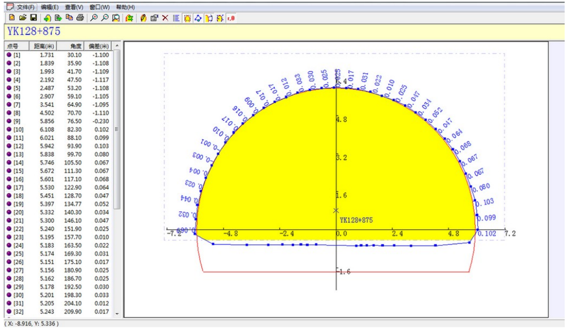Click the Zoom in magnifier icon

[94, 18]
